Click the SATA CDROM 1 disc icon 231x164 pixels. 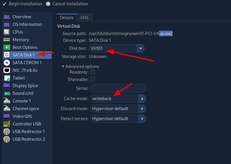click(x=6, y=63)
